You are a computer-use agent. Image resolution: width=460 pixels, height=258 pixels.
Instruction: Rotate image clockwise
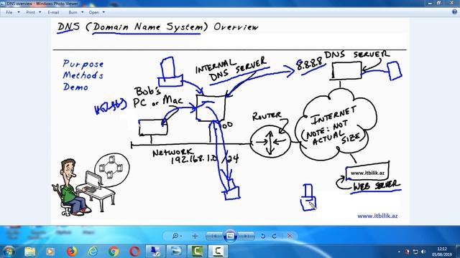pyautogui.click(x=275, y=236)
